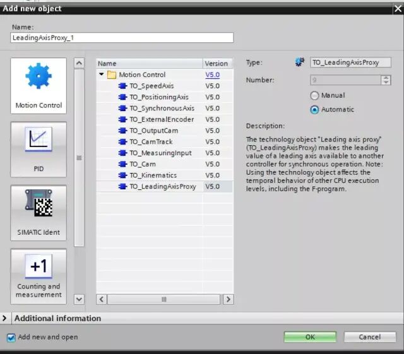Click the Motion Control folder label
The height and width of the screenshot is (354, 404).
tap(142, 74)
